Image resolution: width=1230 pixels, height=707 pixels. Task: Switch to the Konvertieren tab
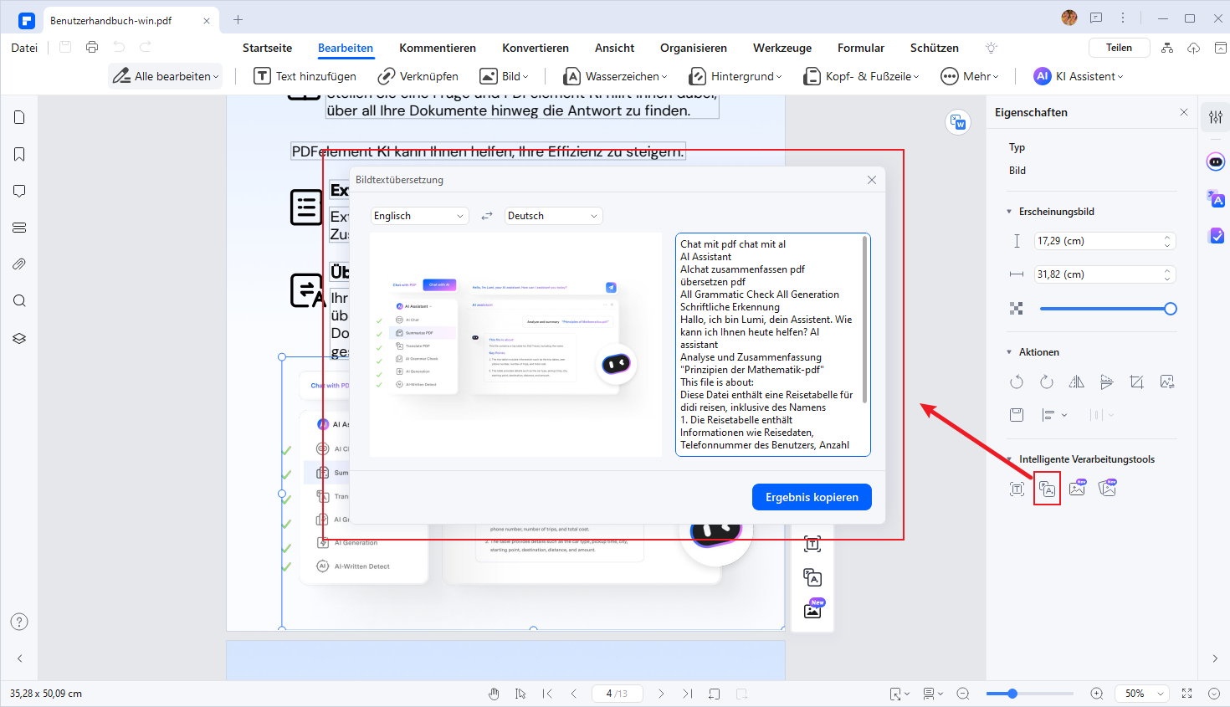pos(536,48)
